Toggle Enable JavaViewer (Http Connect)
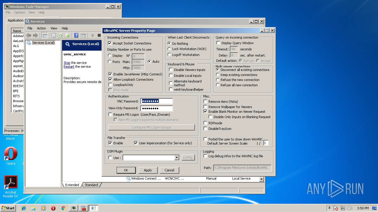This screenshot has width=378, height=212. (110, 74)
